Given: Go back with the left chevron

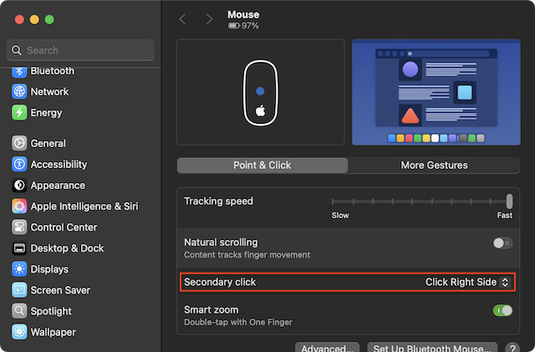Looking at the screenshot, I should click(183, 19).
